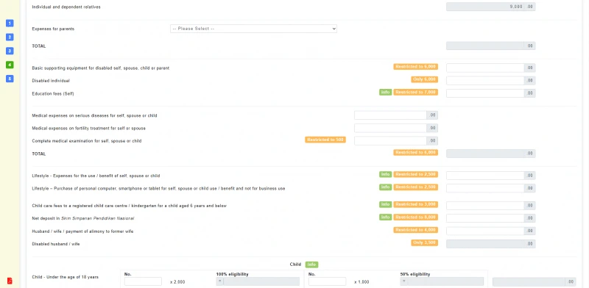Open the red PDF icon in sidebar
The image size is (589, 288).
click(10, 281)
